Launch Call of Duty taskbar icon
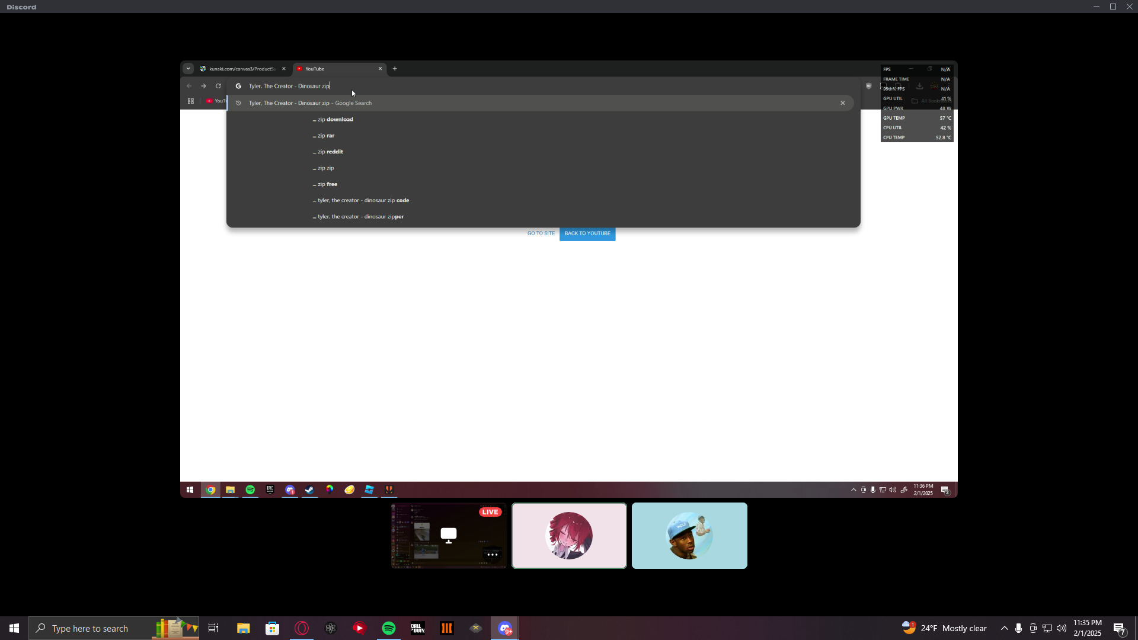 [x=418, y=628]
